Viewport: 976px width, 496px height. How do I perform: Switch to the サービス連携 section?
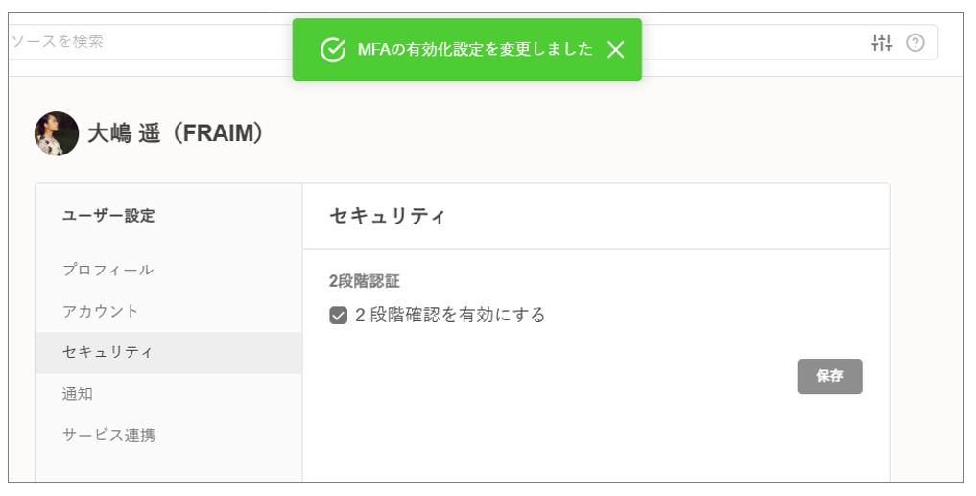pyautogui.click(x=108, y=435)
